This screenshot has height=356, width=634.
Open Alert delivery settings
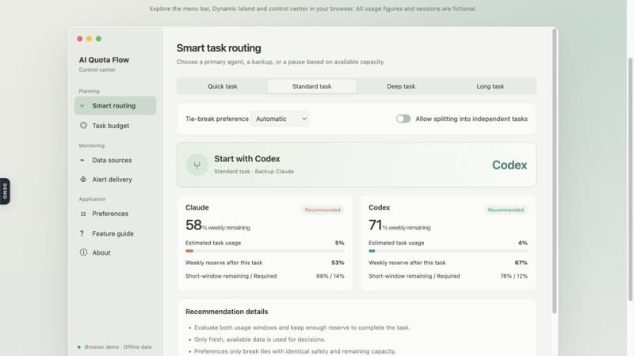[x=115, y=180]
